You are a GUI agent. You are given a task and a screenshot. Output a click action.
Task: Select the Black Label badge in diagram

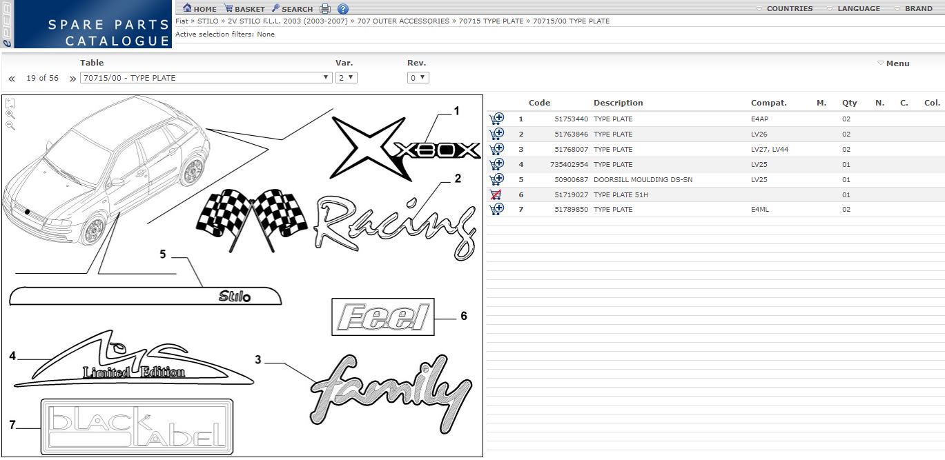(x=137, y=426)
